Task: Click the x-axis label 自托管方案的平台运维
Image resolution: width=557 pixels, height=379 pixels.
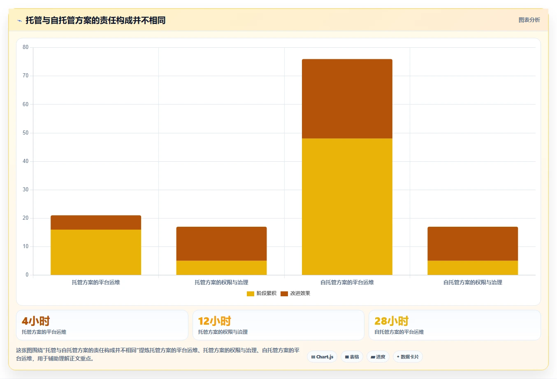Action: [347, 282]
